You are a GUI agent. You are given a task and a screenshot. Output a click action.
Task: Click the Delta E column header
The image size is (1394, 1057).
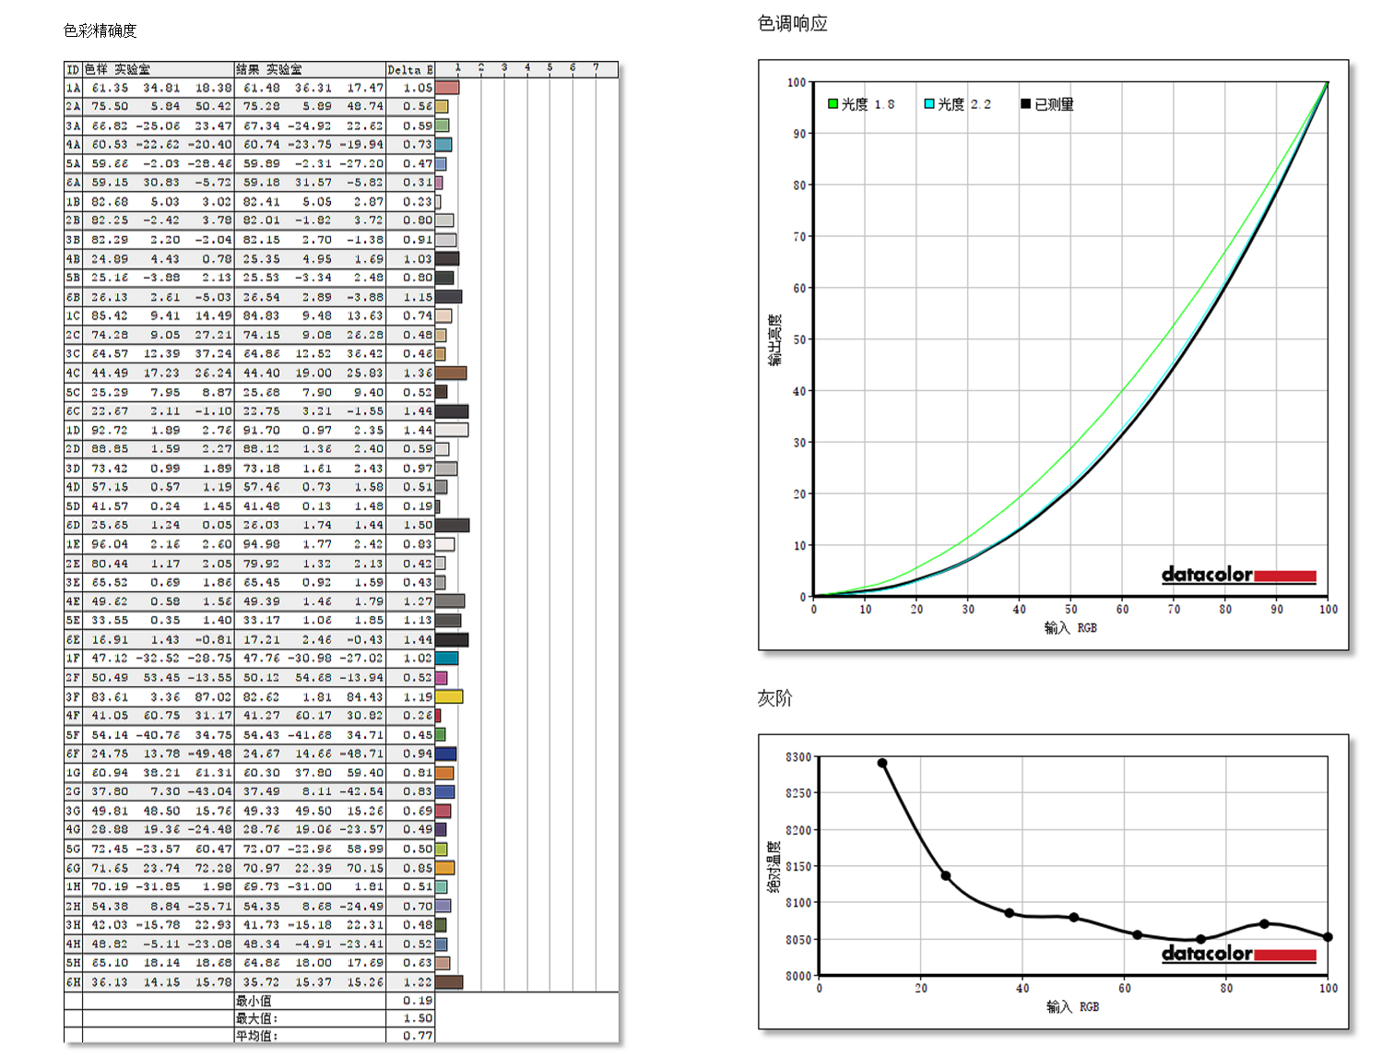(409, 70)
